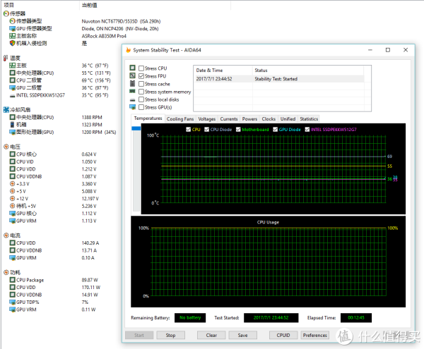Click the INTEL SSDPEKKW512G7 drive icon
The height and width of the screenshot is (349, 424).
click(12, 95)
